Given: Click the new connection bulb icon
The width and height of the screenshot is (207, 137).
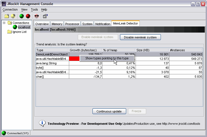Looking at the screenshot, I should click(13, 16).
